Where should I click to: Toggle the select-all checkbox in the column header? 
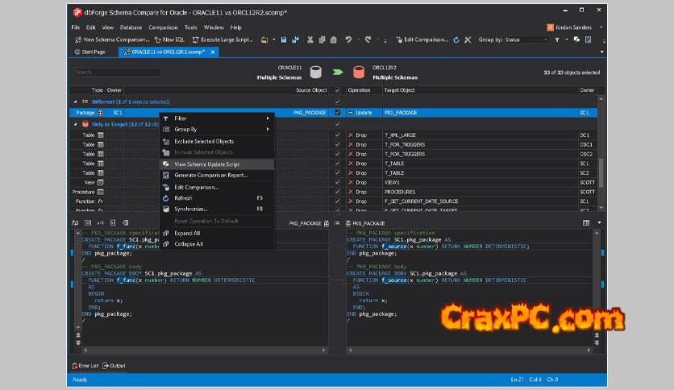[337, 90]
